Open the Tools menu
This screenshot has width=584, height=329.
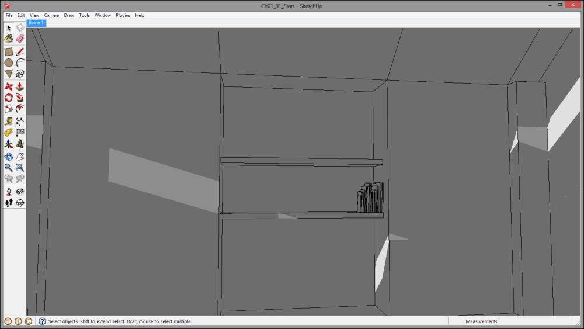coord(84,15)
